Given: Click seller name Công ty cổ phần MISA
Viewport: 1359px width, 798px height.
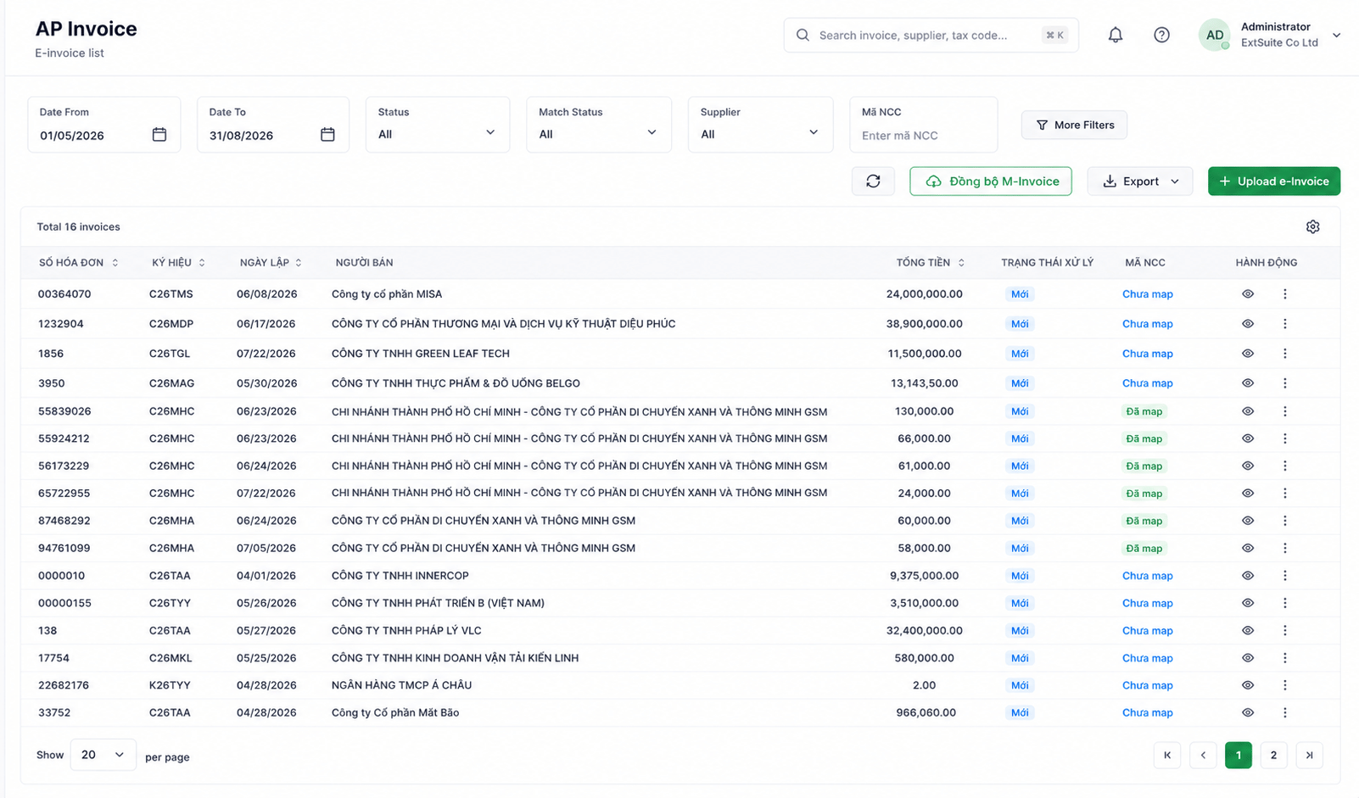Looking at the screenshot, I should 387,294.
